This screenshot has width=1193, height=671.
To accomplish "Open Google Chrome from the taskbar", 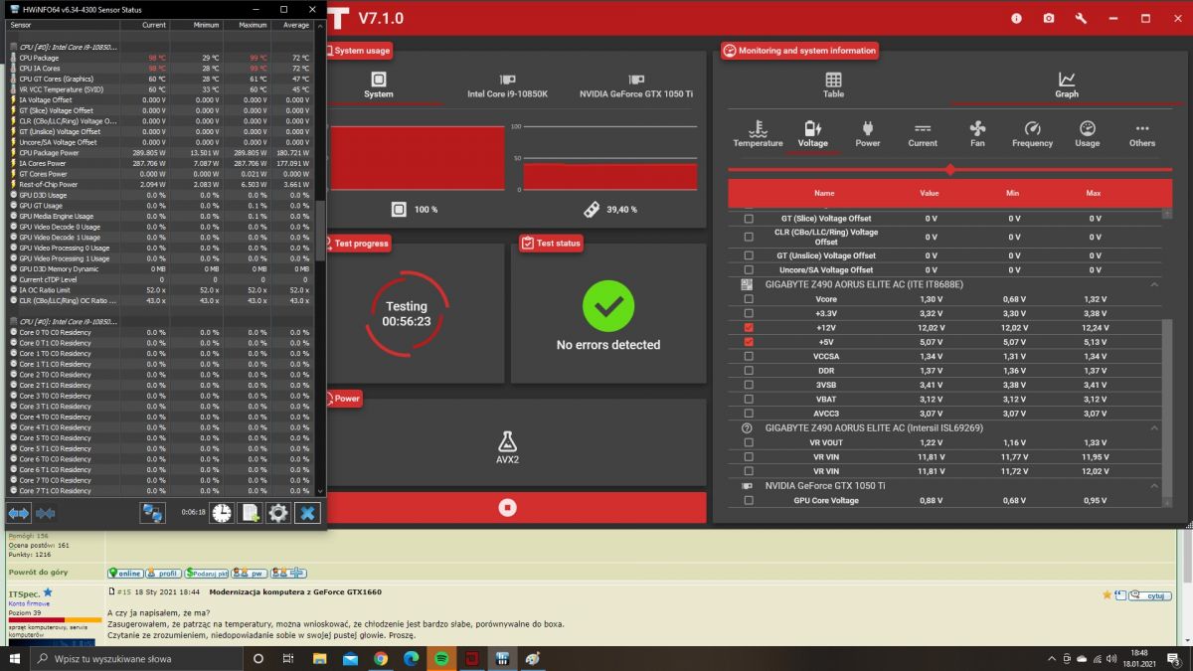I will point(381,658).
